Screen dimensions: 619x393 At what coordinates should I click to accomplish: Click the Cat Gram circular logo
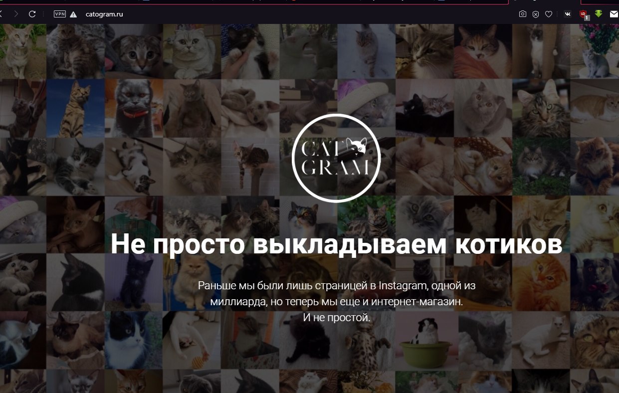336,158
